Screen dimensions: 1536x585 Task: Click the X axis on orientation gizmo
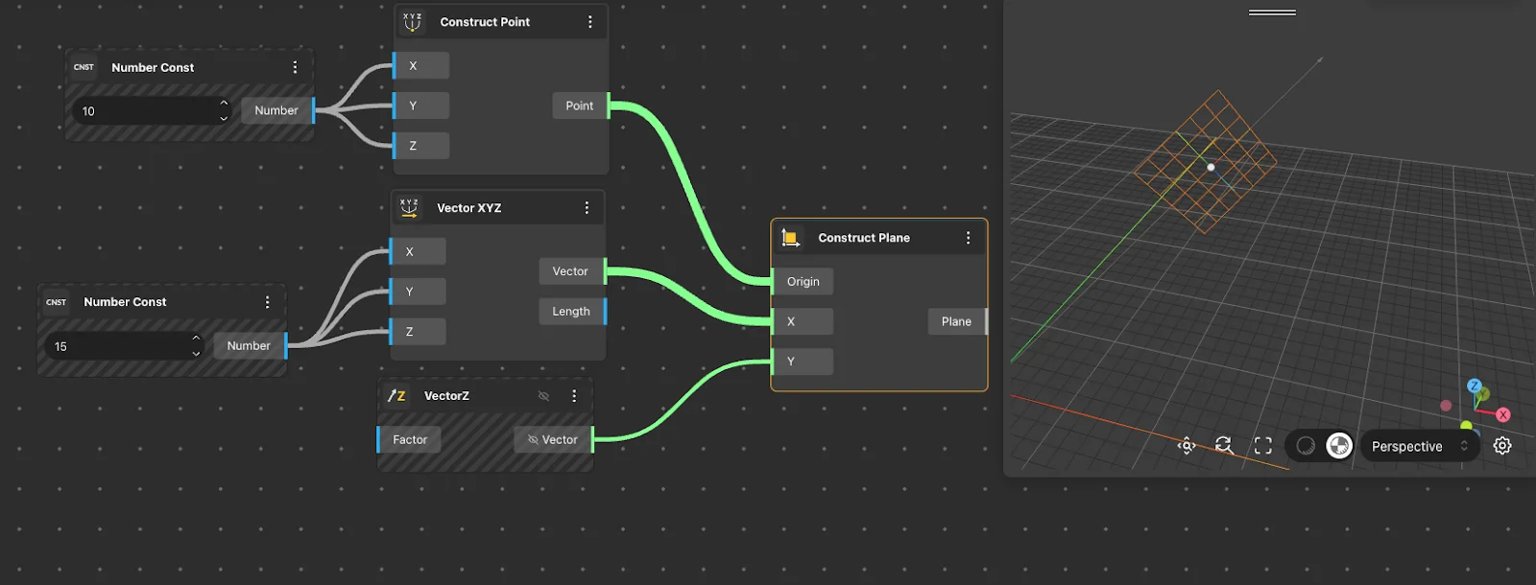(x=1502, y=415)
